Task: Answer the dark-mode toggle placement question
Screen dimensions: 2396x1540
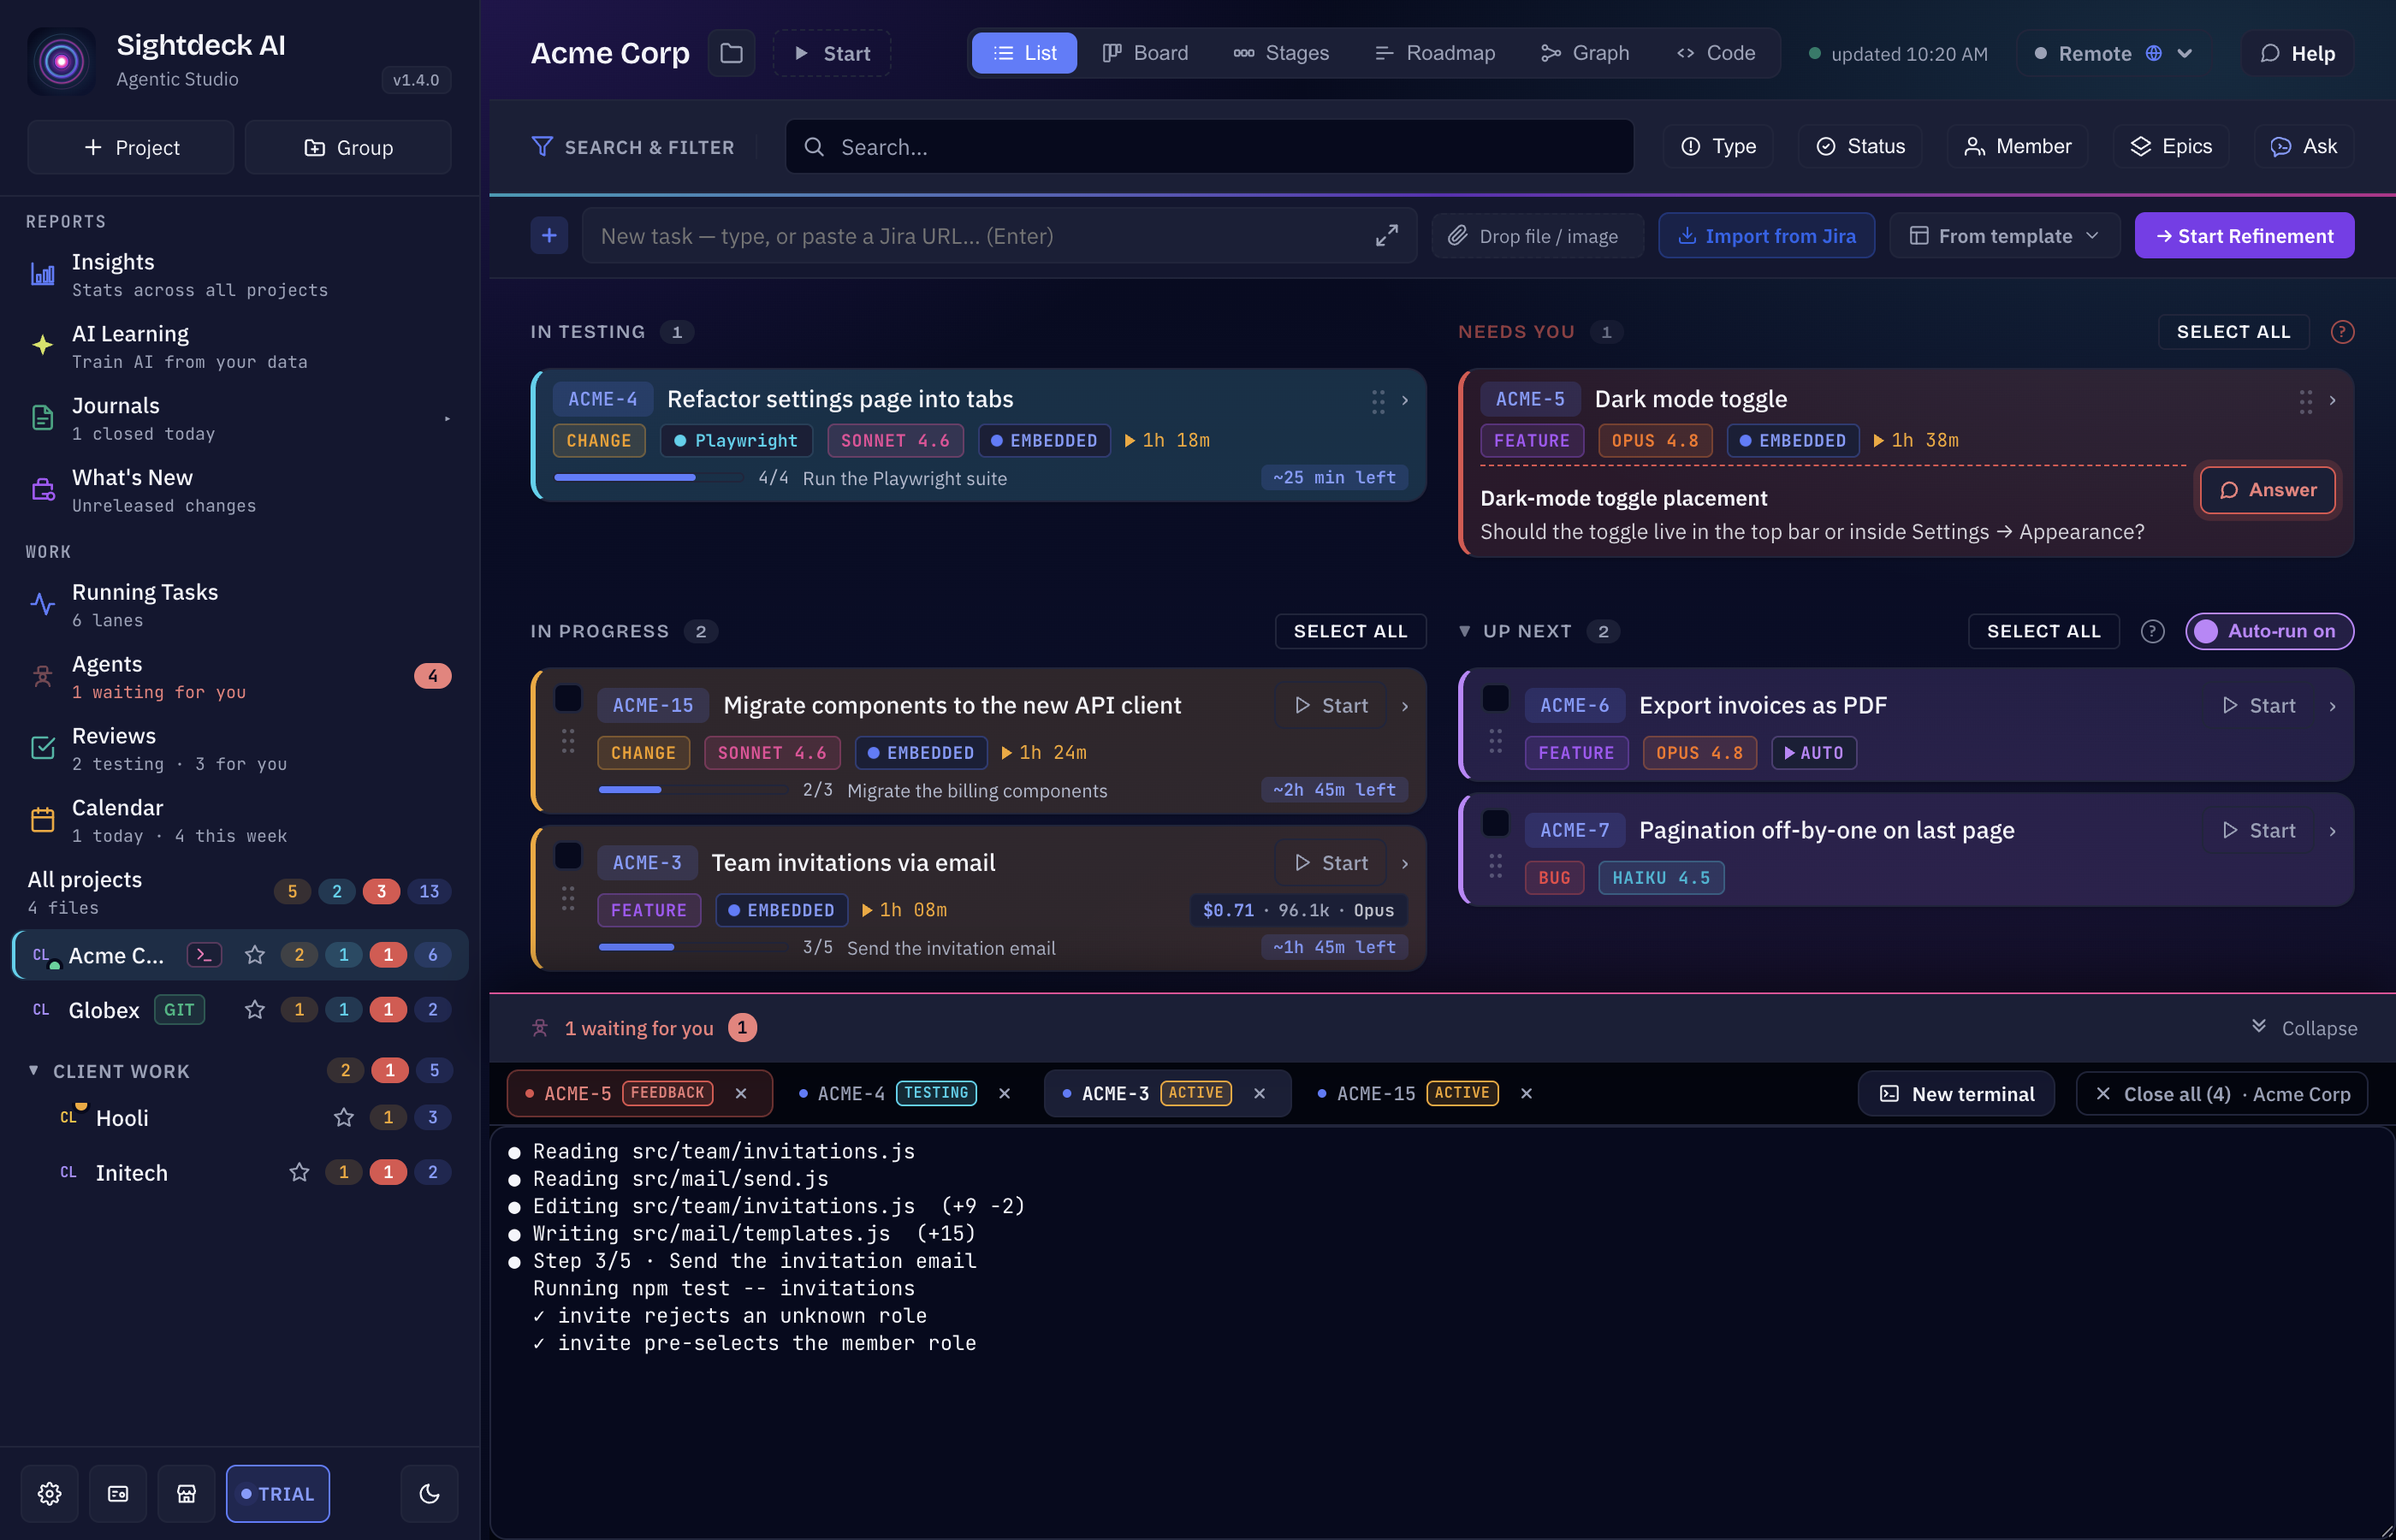Action: pyautogui.click(x=2267, y=490)
